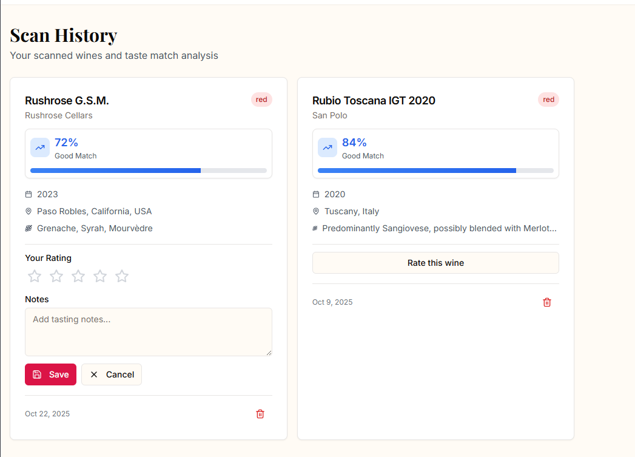Click the Rushrose Cellars winery name
635x457 pixels.
coord(59,115)
